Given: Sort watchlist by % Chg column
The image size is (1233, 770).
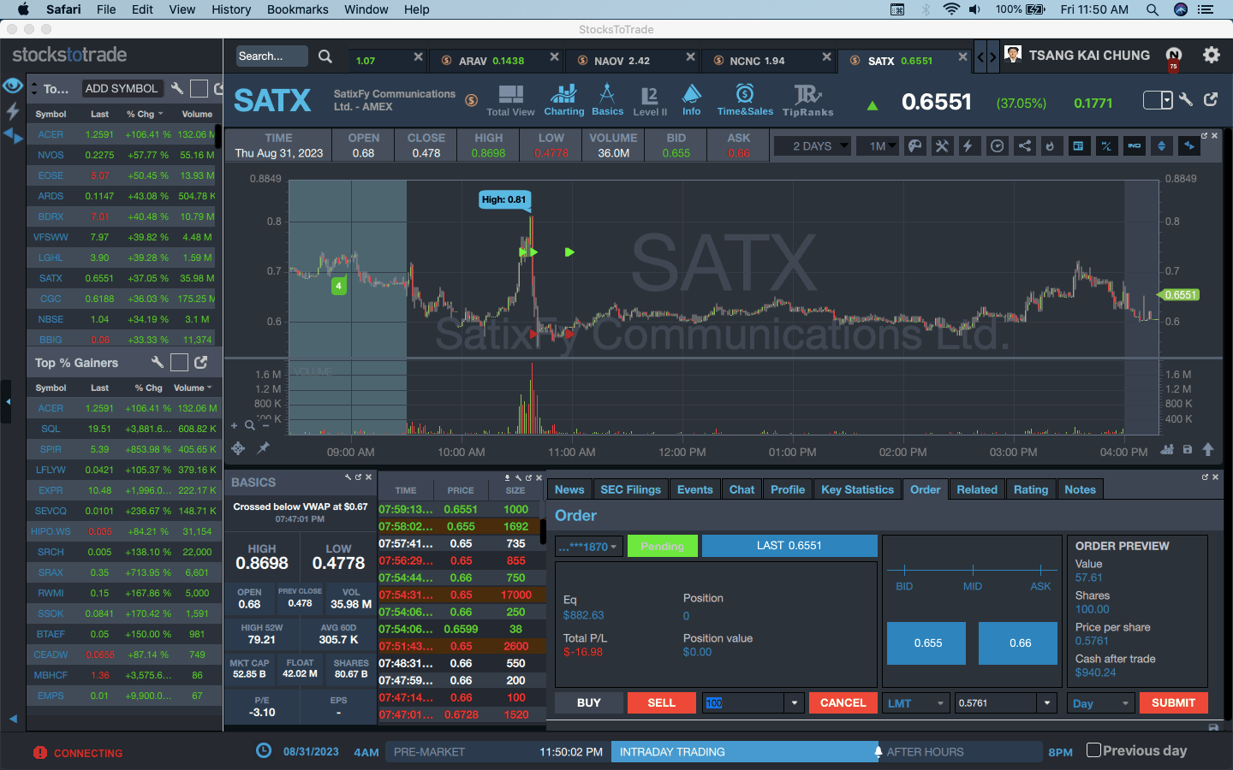Looking at the screenshot, I should 144,114.
